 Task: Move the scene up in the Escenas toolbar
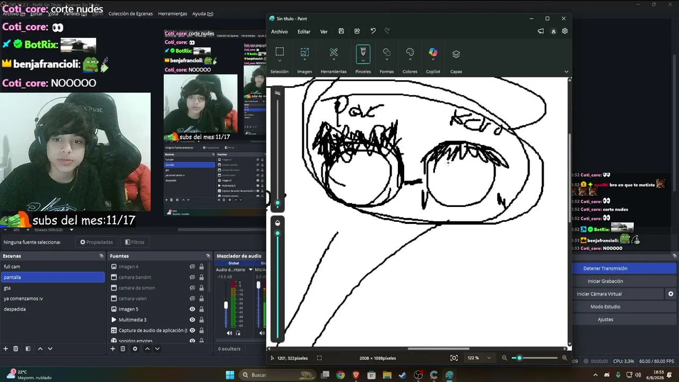click(x=40, y=349)
